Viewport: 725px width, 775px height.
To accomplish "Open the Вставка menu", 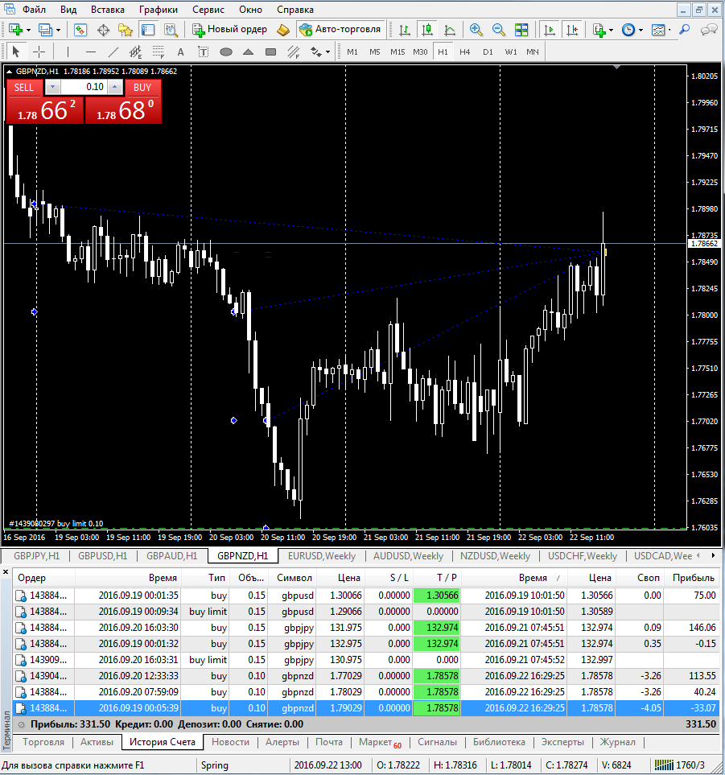I will [108, 10].
